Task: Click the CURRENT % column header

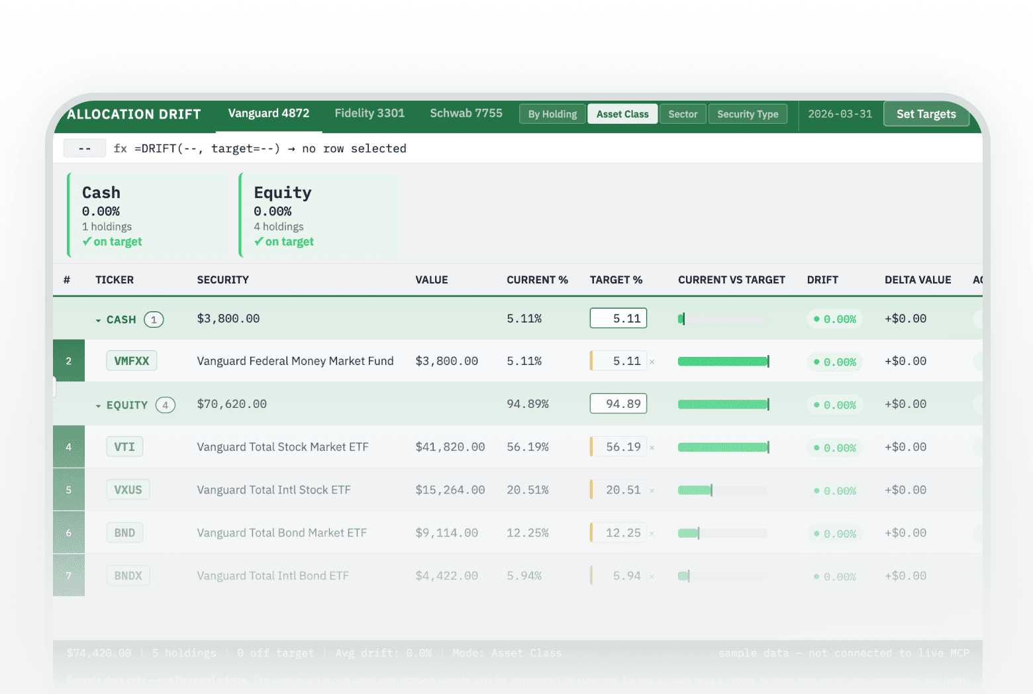Action: (x=537, y=279)
